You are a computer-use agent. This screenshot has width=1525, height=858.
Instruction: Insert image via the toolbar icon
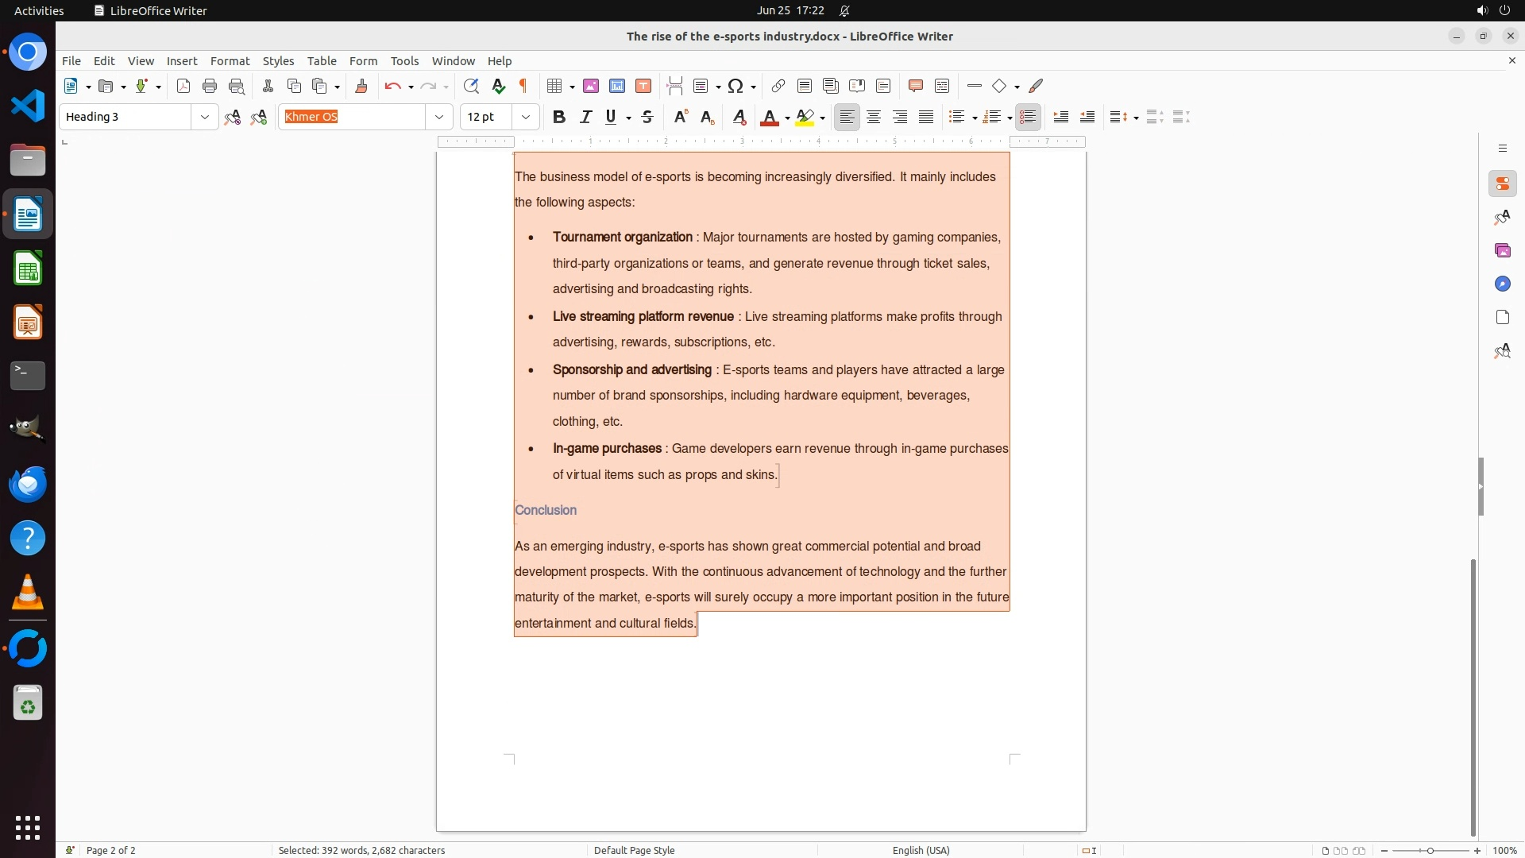point(591,86)
